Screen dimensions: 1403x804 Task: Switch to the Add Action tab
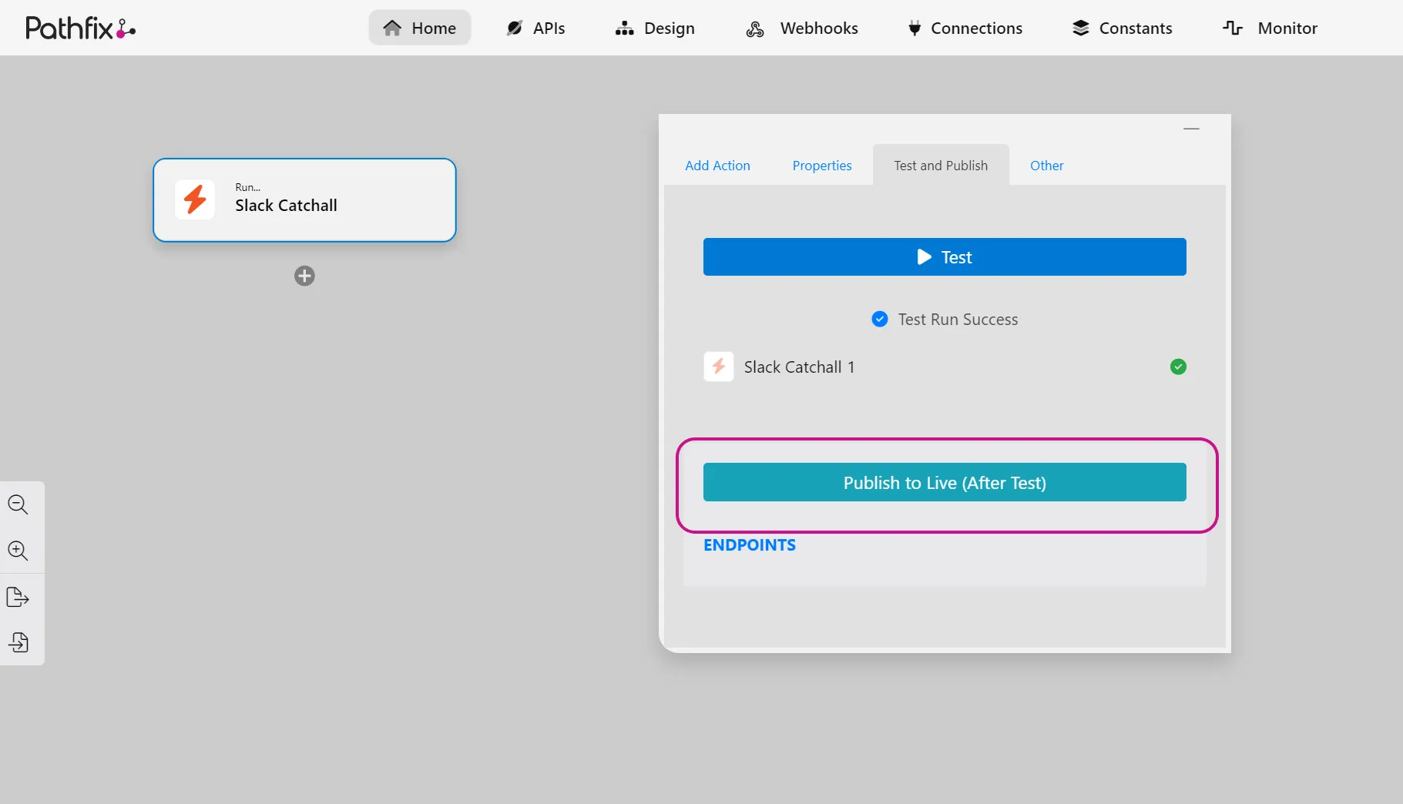point(717,166)
